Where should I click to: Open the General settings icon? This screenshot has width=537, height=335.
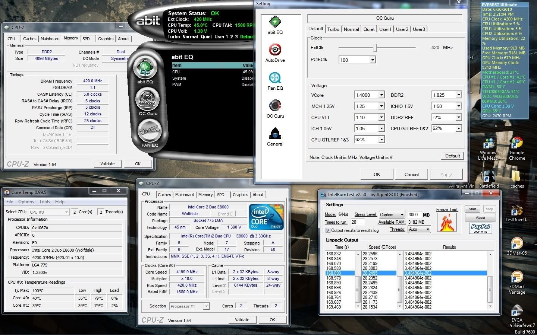pos(275,134)
